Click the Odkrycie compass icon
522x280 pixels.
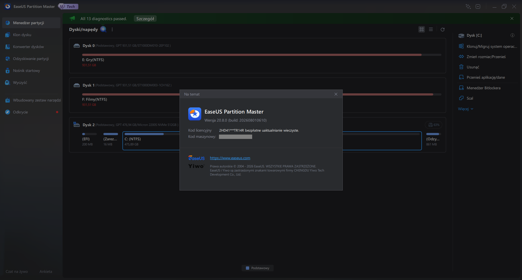click(8, 112)
